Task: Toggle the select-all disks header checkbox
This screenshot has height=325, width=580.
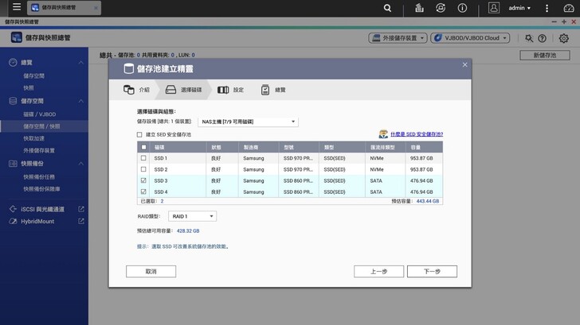Action: click(143, 147)
